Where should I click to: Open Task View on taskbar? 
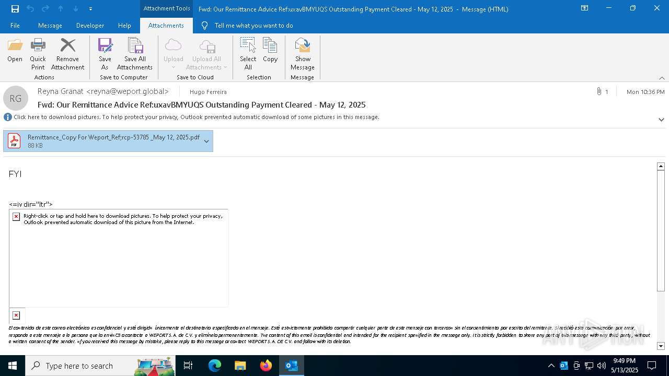point(188,366)
